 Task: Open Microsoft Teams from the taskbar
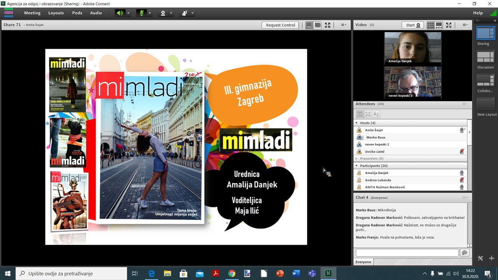point(312,273)
